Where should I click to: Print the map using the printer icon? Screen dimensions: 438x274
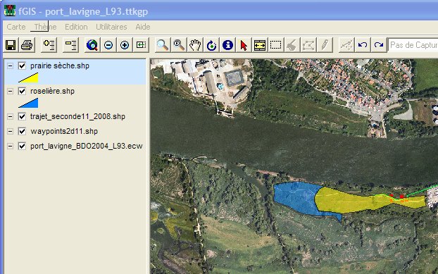click(27, 45)
